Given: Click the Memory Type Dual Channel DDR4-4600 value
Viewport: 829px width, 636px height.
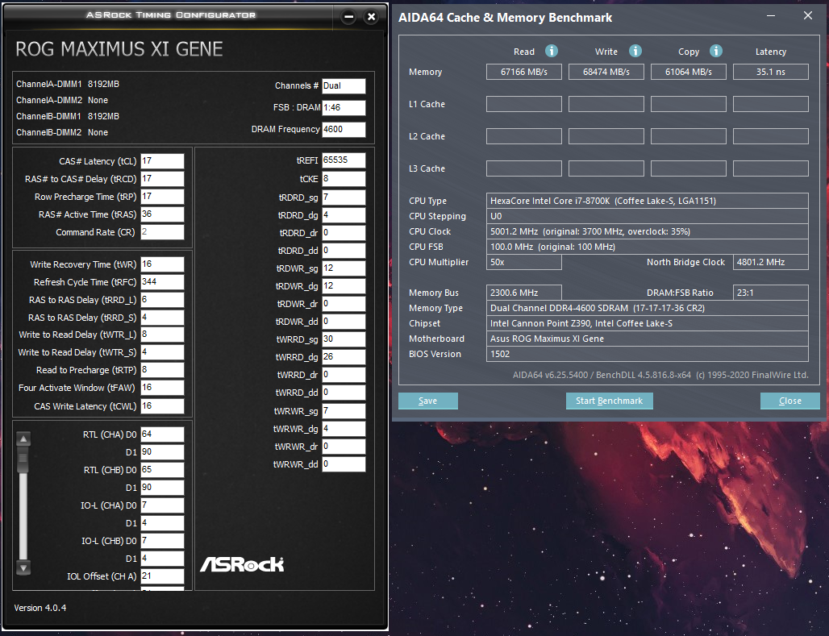Looking at the screenshot, I should (647, 308).
